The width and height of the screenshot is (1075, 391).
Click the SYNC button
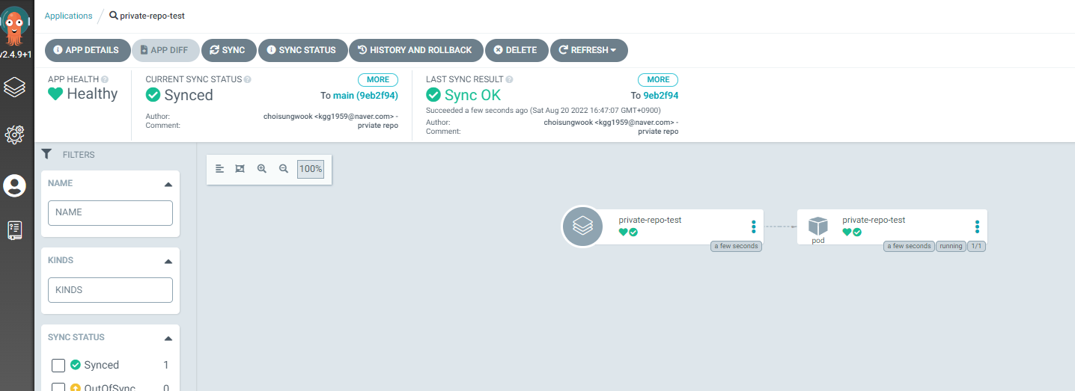click(x=228, y=50)
